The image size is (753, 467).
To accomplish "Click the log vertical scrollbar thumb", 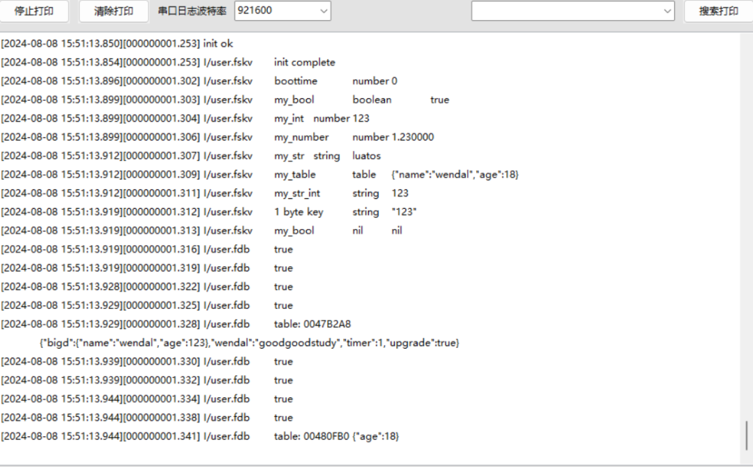I will [746, 436].
